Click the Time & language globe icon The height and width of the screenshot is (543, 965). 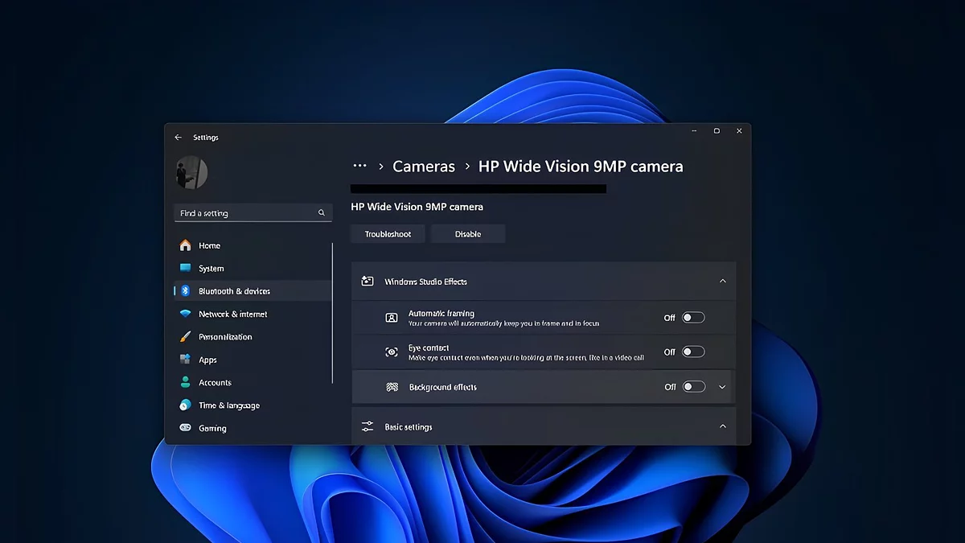click(185, 405)
